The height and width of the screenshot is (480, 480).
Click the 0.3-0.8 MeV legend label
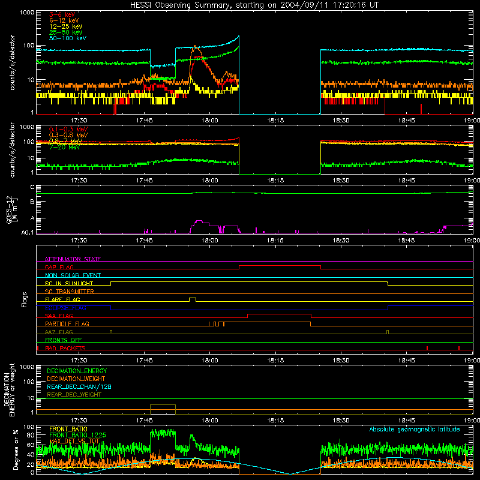pos(68,135)
